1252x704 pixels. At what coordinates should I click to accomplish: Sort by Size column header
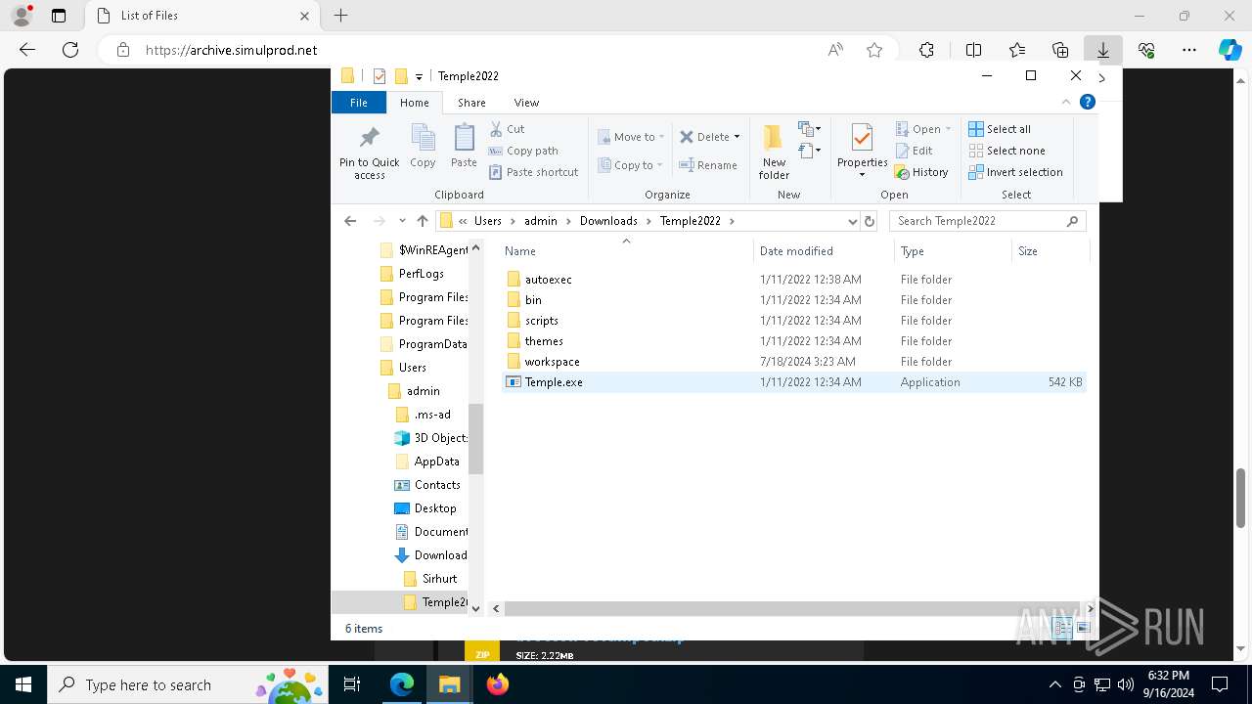[x=1051, y=251]
